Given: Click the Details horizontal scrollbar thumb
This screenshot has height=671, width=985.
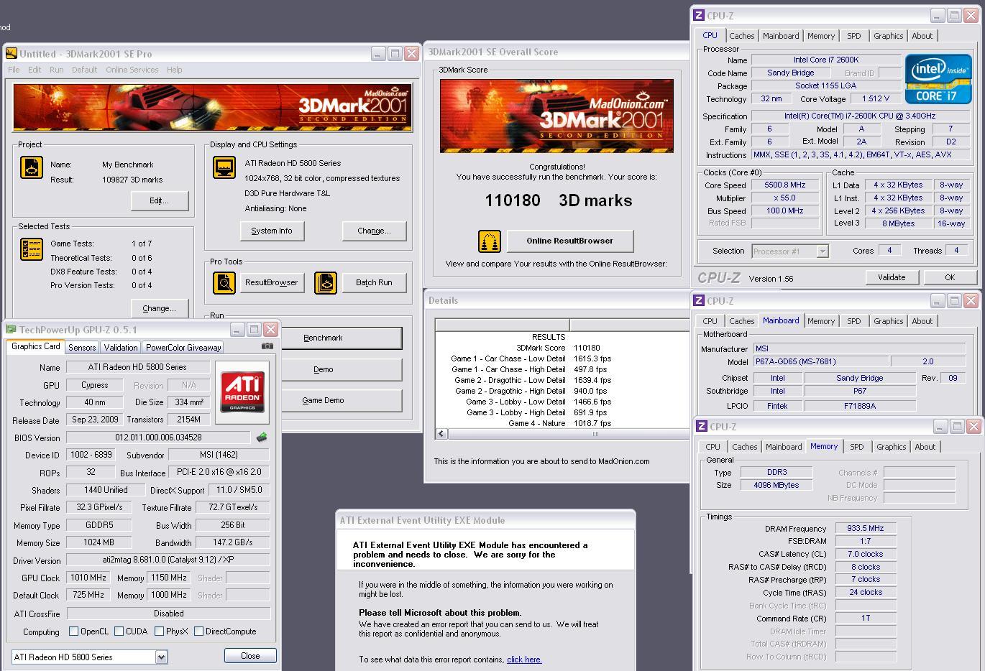Looking at the screenshot, I should tap(595, 434).
